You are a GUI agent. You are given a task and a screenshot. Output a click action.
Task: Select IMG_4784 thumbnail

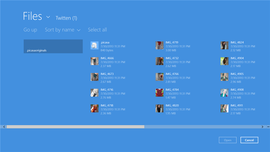click(x=160, y=93)
